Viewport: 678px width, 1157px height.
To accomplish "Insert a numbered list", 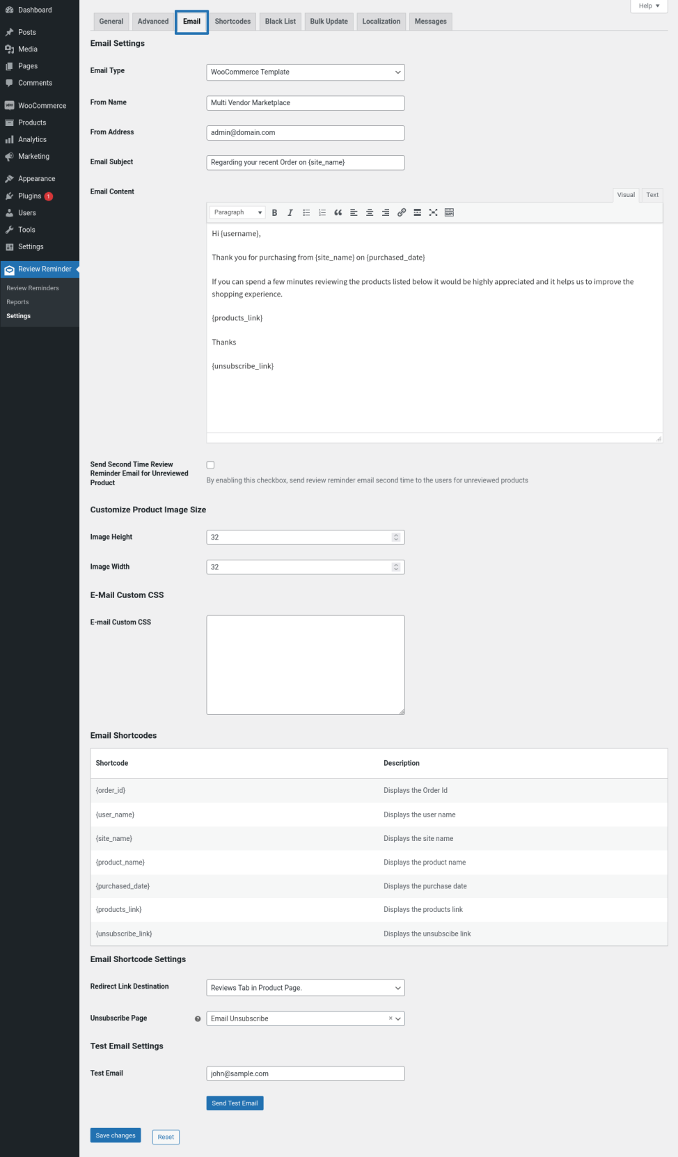I will (x=322, y=212).
